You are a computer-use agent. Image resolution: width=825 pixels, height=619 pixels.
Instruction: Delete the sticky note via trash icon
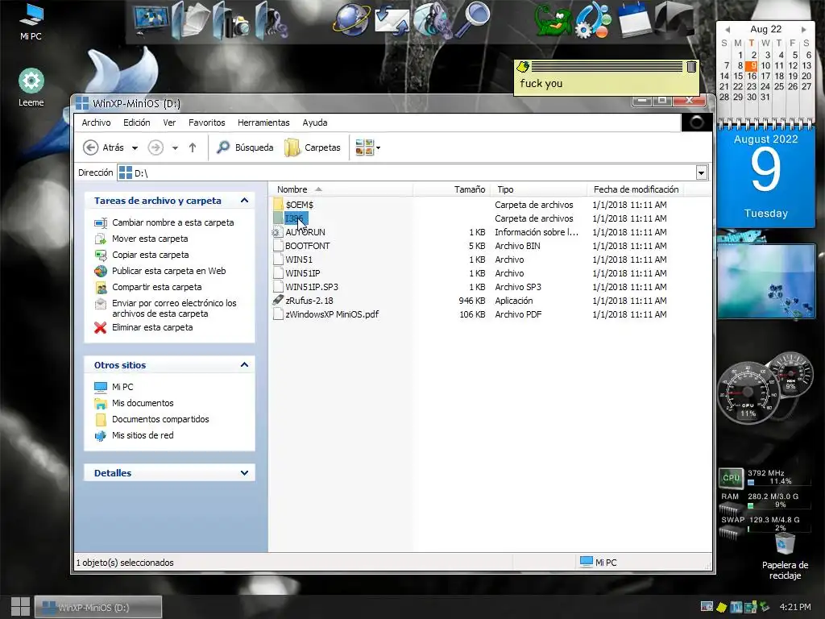coord(691,66)
